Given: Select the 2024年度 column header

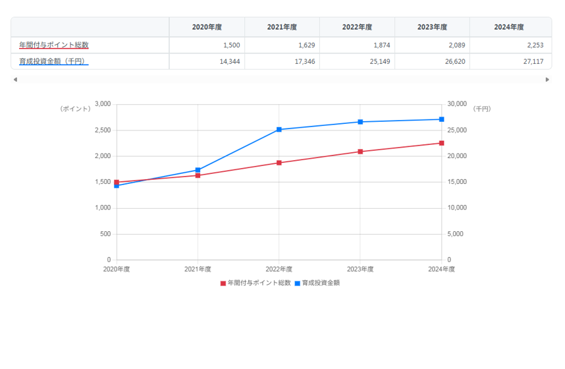Looking at the screenshot, I should click(x=508, y=27).
